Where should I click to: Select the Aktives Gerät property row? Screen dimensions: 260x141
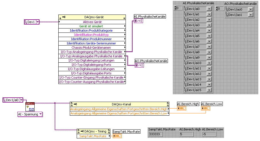coord(92,22)
